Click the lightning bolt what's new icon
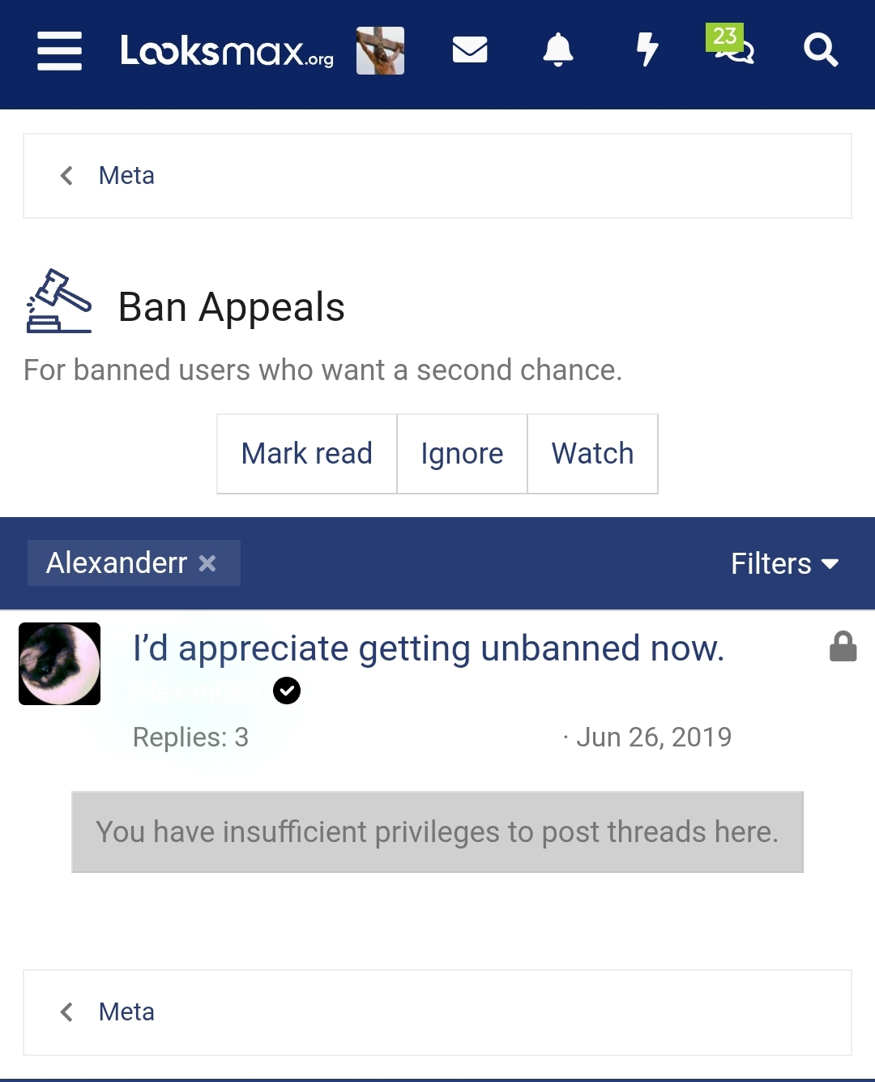The width and height of the screenshot is (875, 1082). [647, 50]
